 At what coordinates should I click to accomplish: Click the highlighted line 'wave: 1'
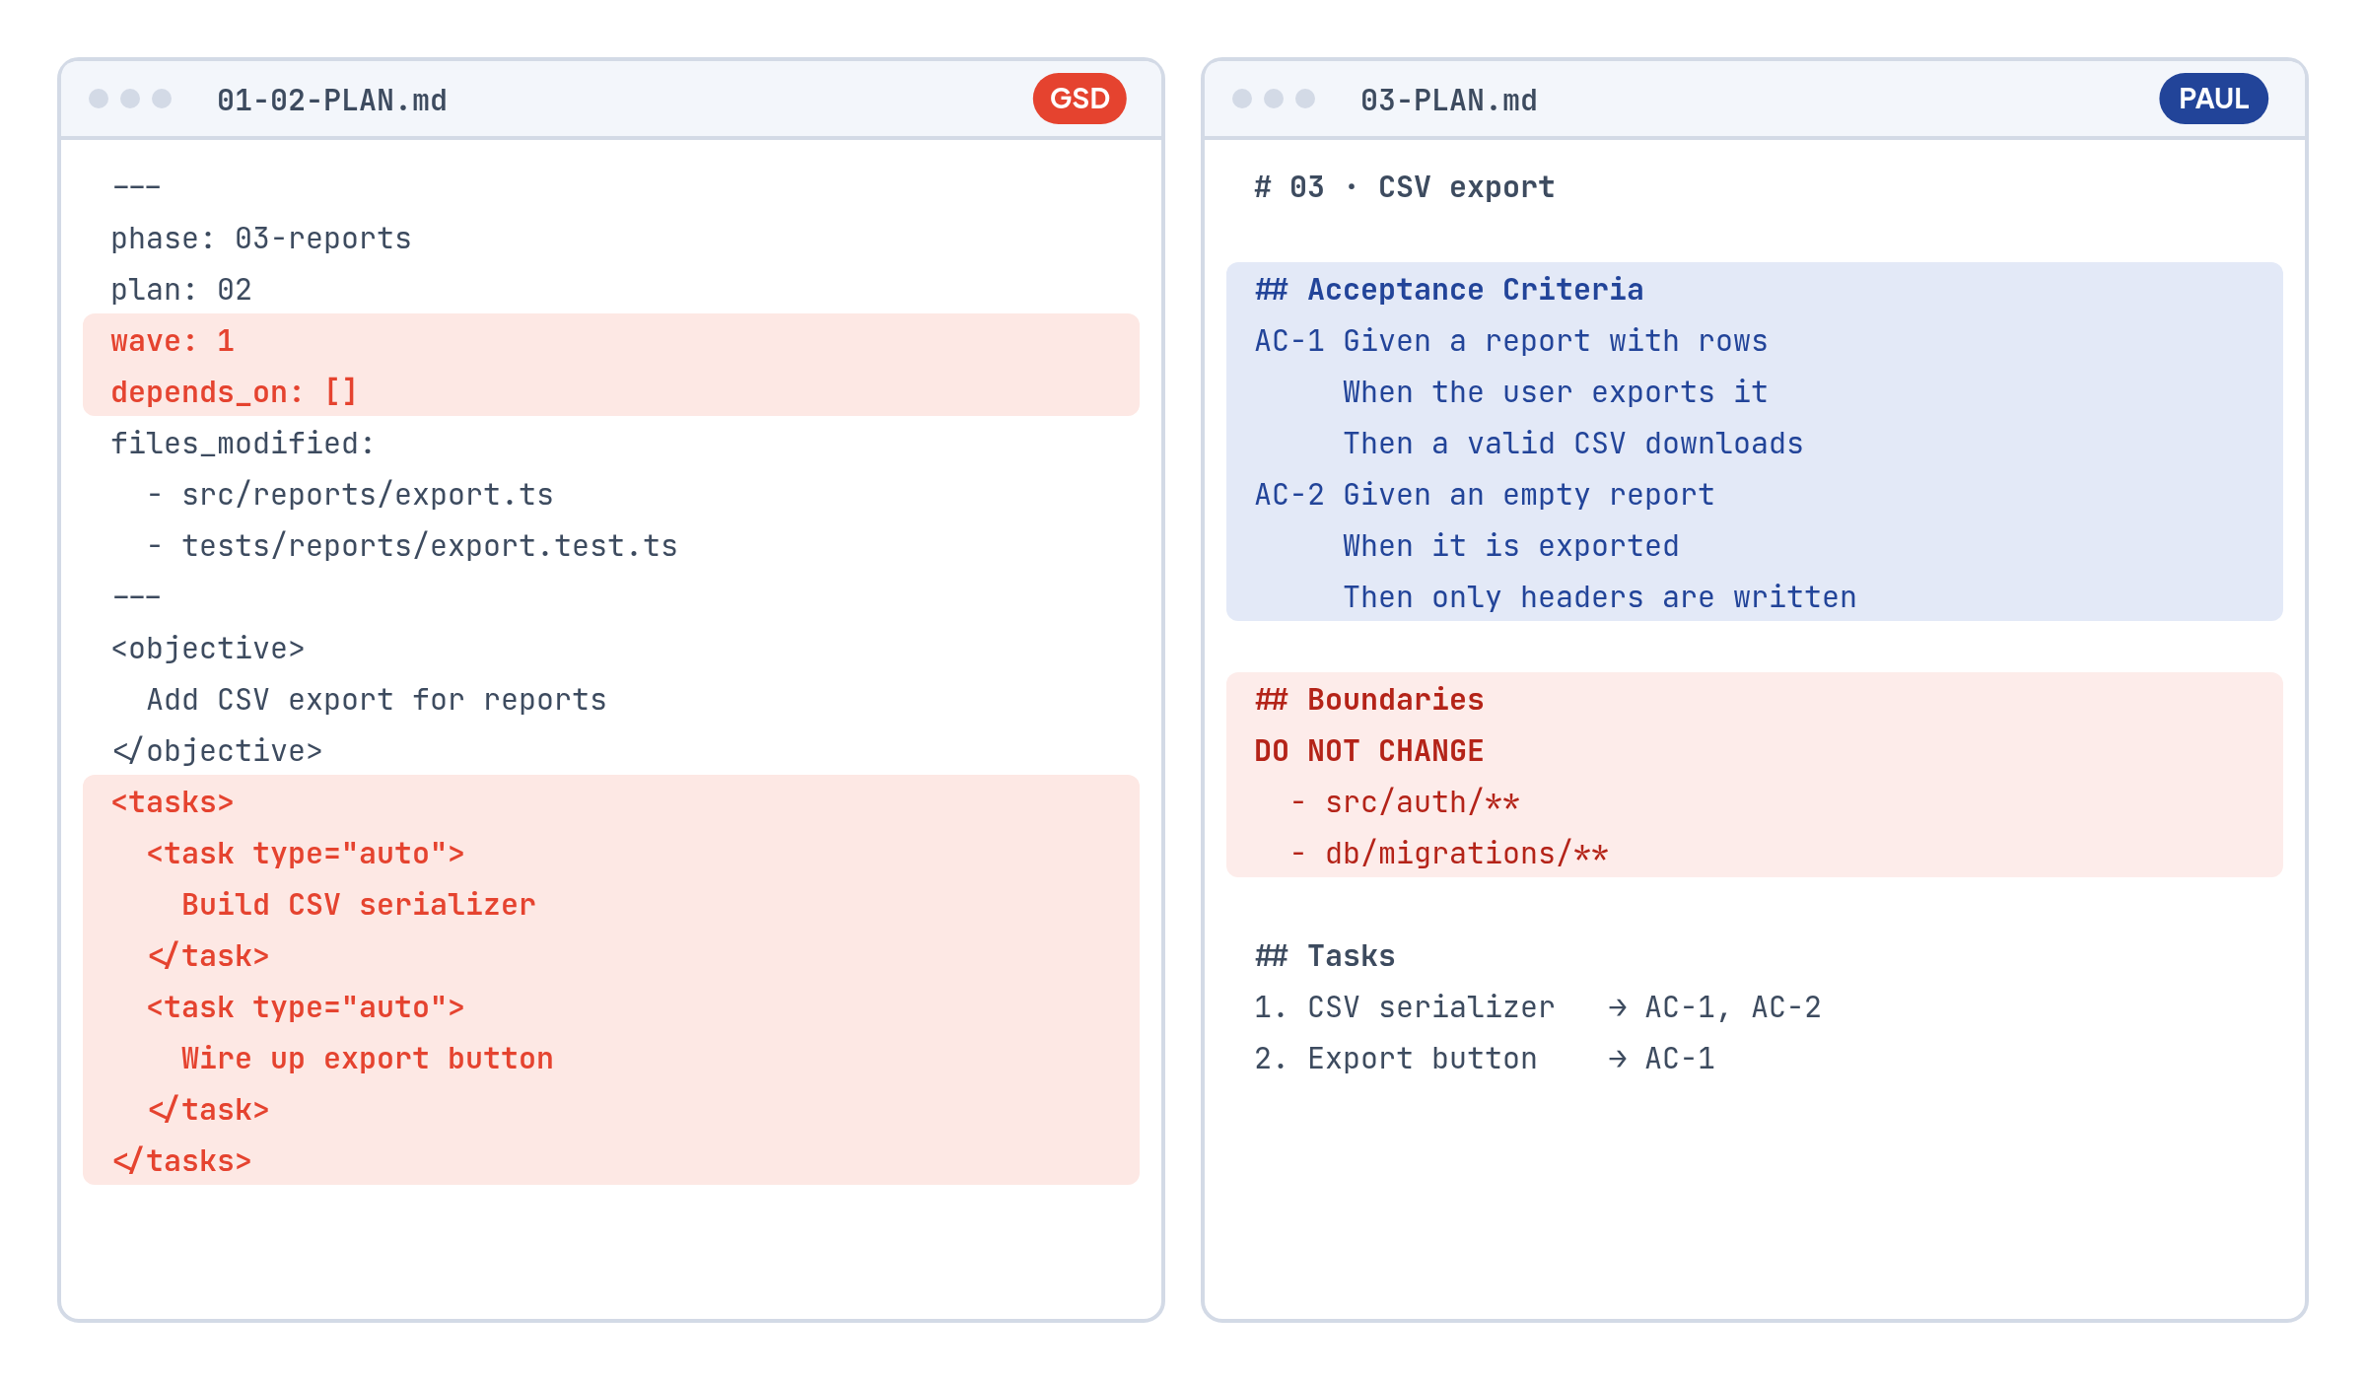[x=173, y=341]
